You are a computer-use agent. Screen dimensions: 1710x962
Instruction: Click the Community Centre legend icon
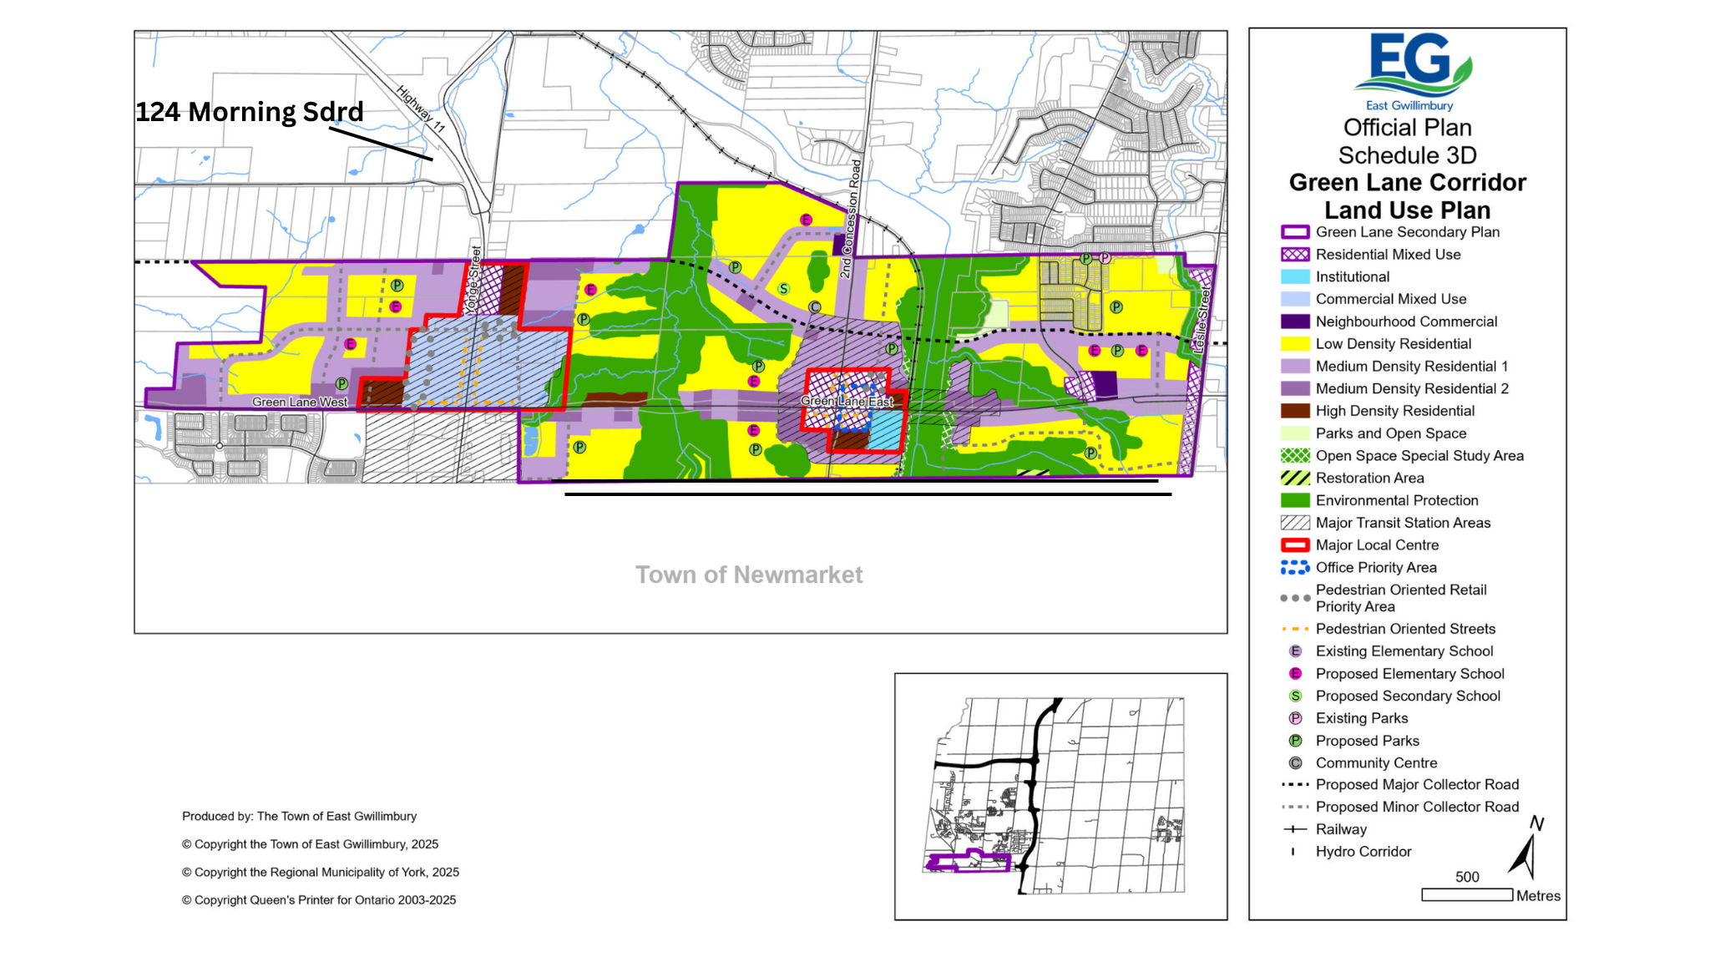tap(1295, 763)
